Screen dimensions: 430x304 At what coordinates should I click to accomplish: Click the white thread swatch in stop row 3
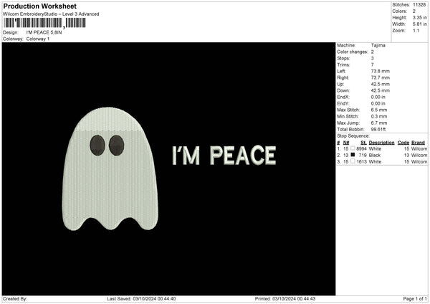tap(353, 161)
